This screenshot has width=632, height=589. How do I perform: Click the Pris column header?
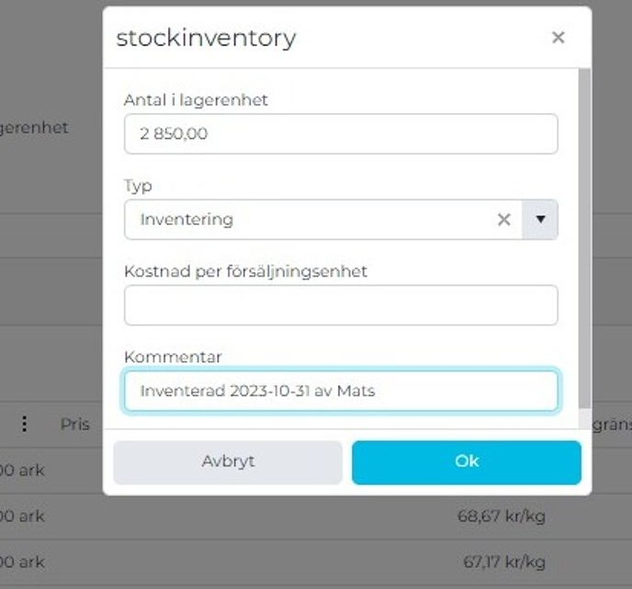[75, 424]
